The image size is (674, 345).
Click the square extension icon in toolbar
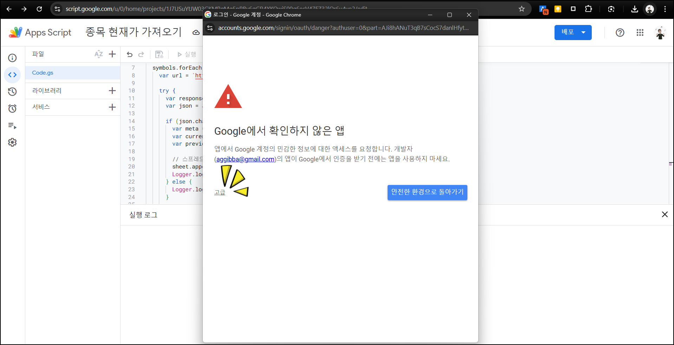(x=573, y=9)
